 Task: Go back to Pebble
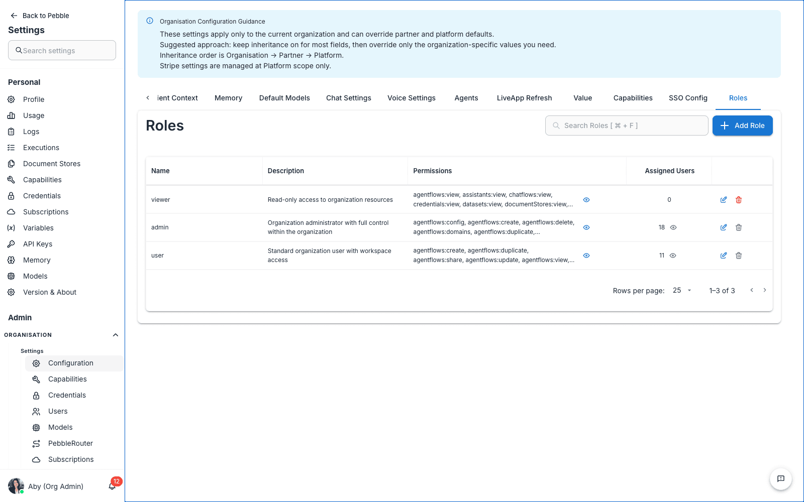[40, 16]
